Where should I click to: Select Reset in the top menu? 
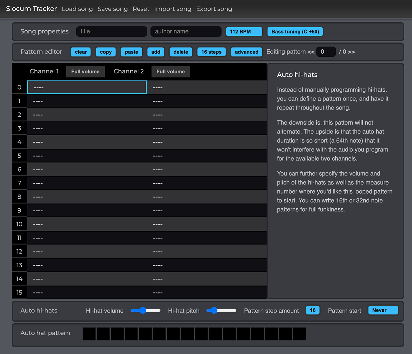click(141, 9)
